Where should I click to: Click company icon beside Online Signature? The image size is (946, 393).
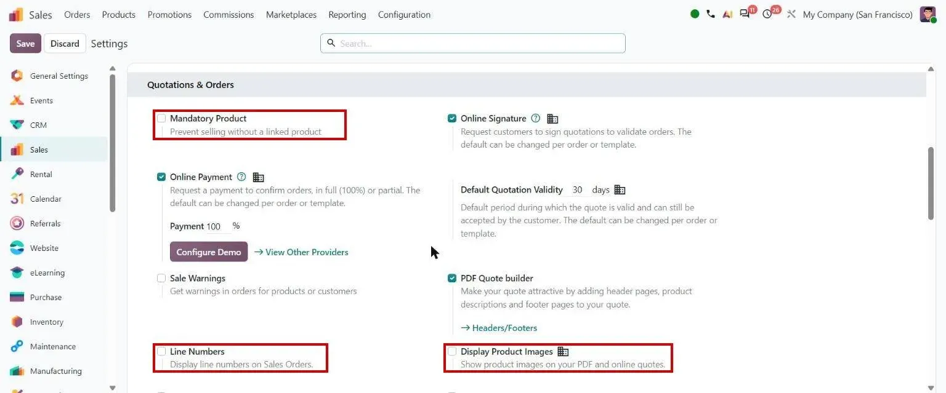click(552, 119)
